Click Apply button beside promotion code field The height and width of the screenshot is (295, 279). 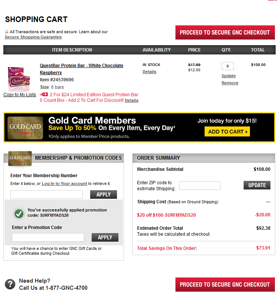[105, 237]
